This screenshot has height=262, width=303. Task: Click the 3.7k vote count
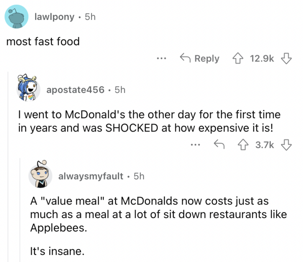[x=265, y=145]
